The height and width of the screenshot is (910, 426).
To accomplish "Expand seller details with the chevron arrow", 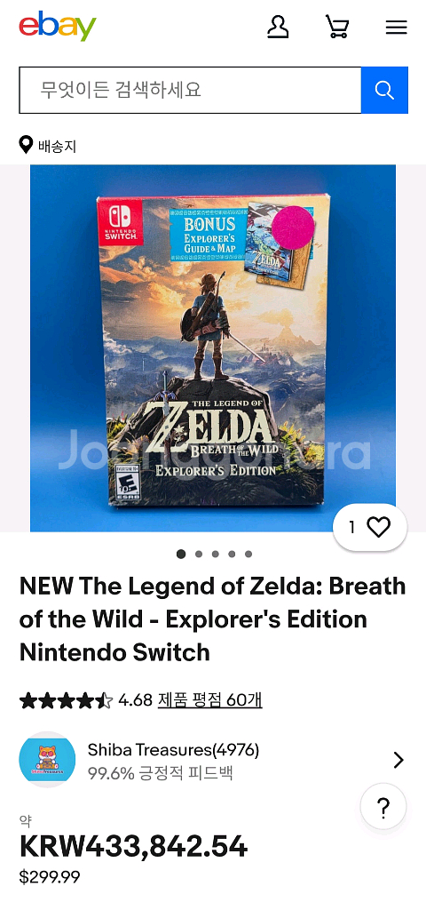I will coord(398,760).
